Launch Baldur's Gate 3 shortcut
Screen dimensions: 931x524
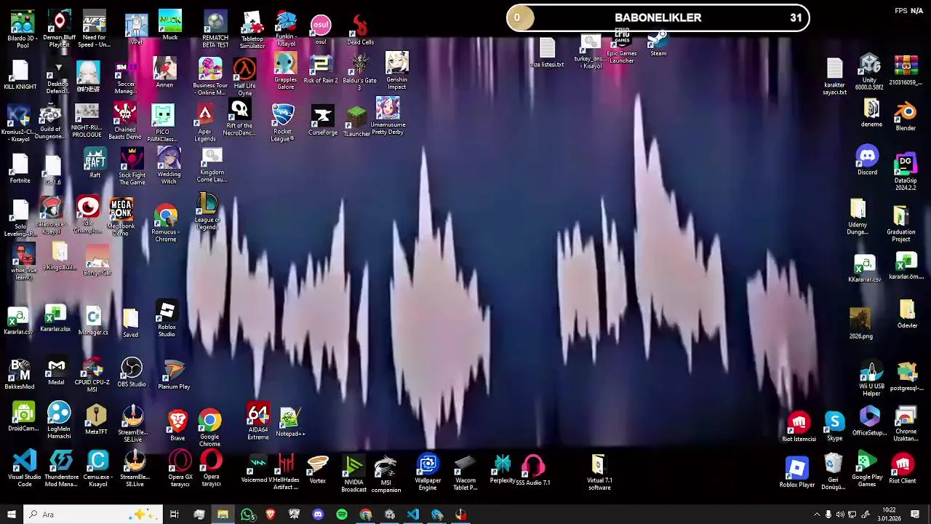pos(359,72)
